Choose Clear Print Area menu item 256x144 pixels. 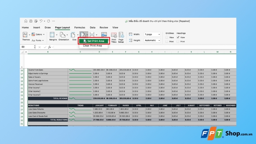pyautogui.click(x=92, y=45)
